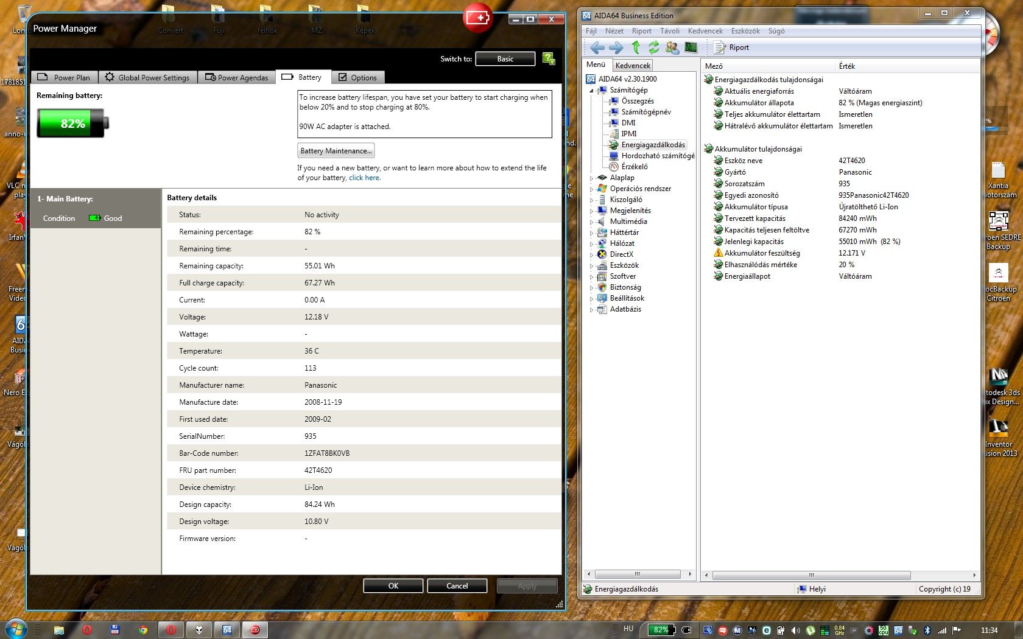Select Érzékelő sensor tree item
The height and width of the screenshot is (639, 1023).
click(x=634, y=167)
